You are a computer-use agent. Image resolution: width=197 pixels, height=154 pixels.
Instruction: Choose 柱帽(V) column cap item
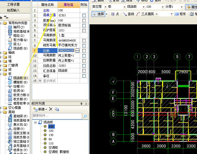[16, 87]
